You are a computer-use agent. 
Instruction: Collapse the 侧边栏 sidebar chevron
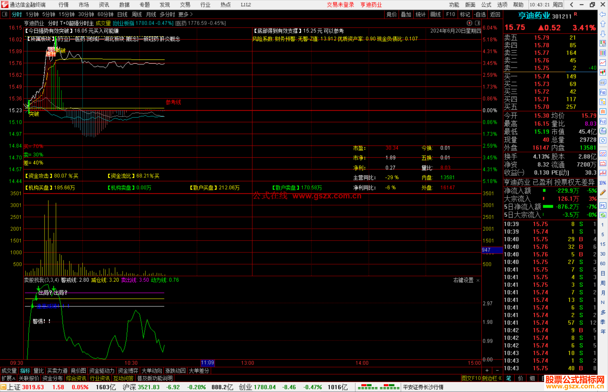[x=500, y=378]
